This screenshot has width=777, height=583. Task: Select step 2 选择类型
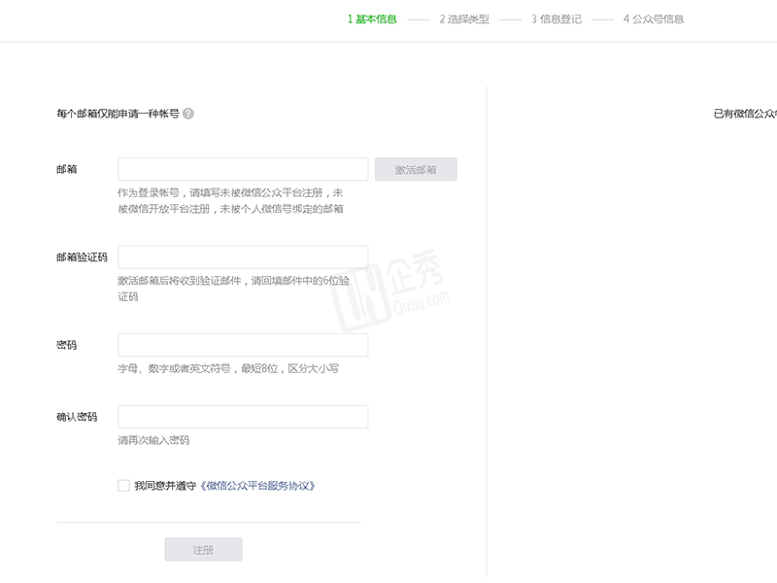(x=464, y=19)
